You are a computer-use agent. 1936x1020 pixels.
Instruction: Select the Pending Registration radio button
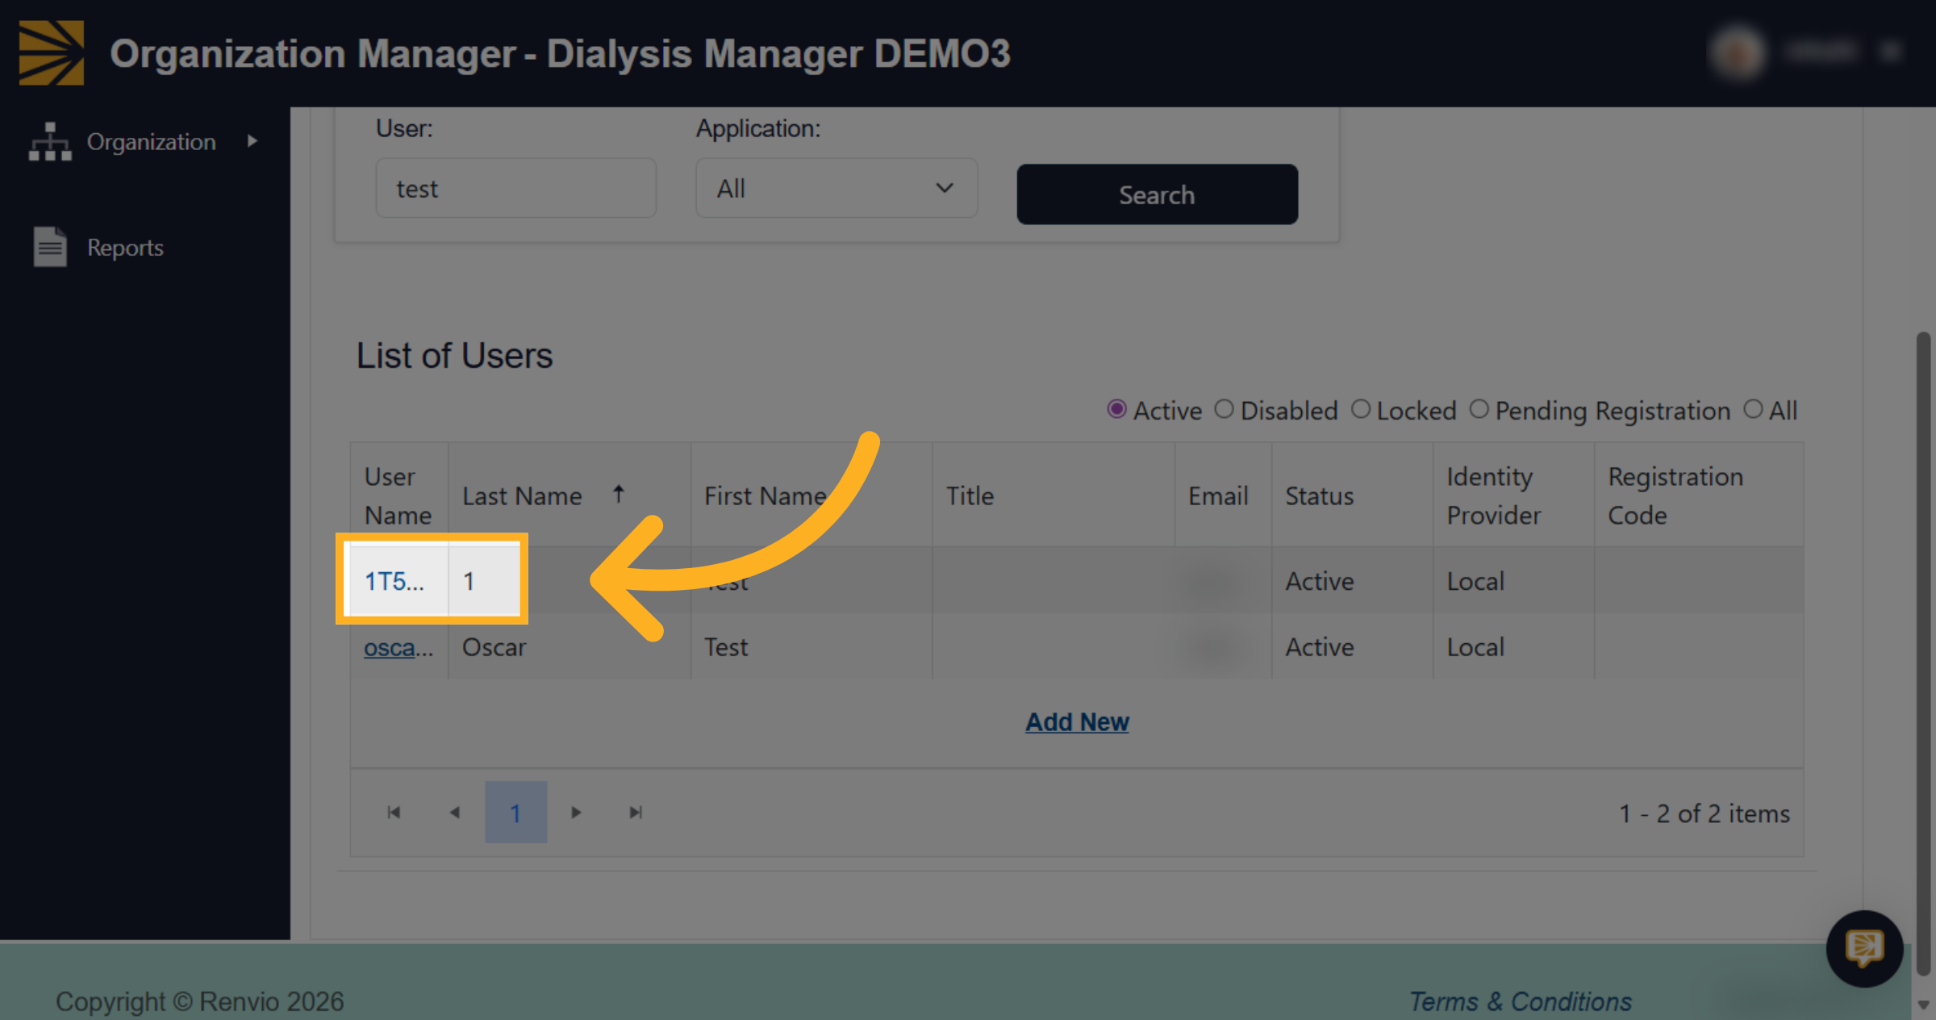[x=1479, y=409]
